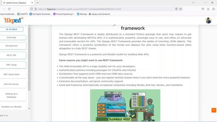Open the Sell Digital Download bookmark
This screenshot has width=217, height=122.
pos(40,14)
